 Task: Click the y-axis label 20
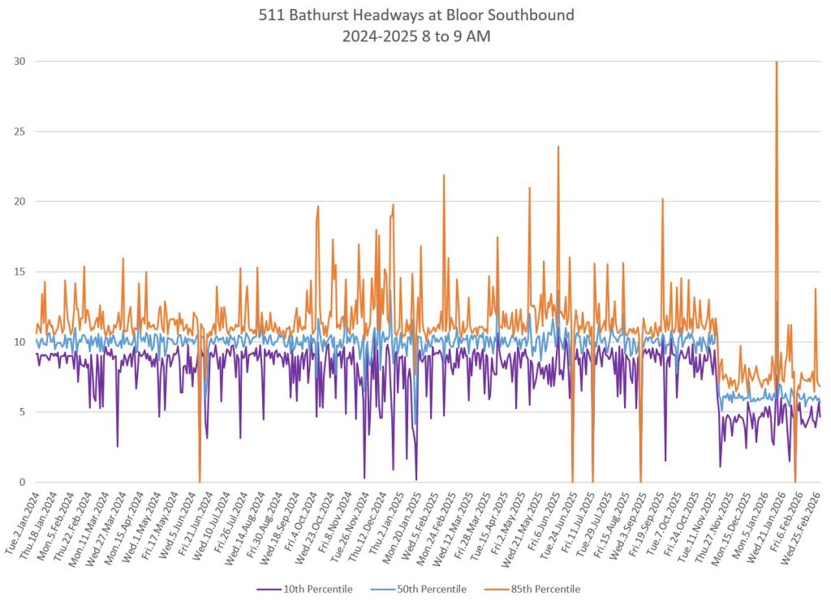[18, 201]
